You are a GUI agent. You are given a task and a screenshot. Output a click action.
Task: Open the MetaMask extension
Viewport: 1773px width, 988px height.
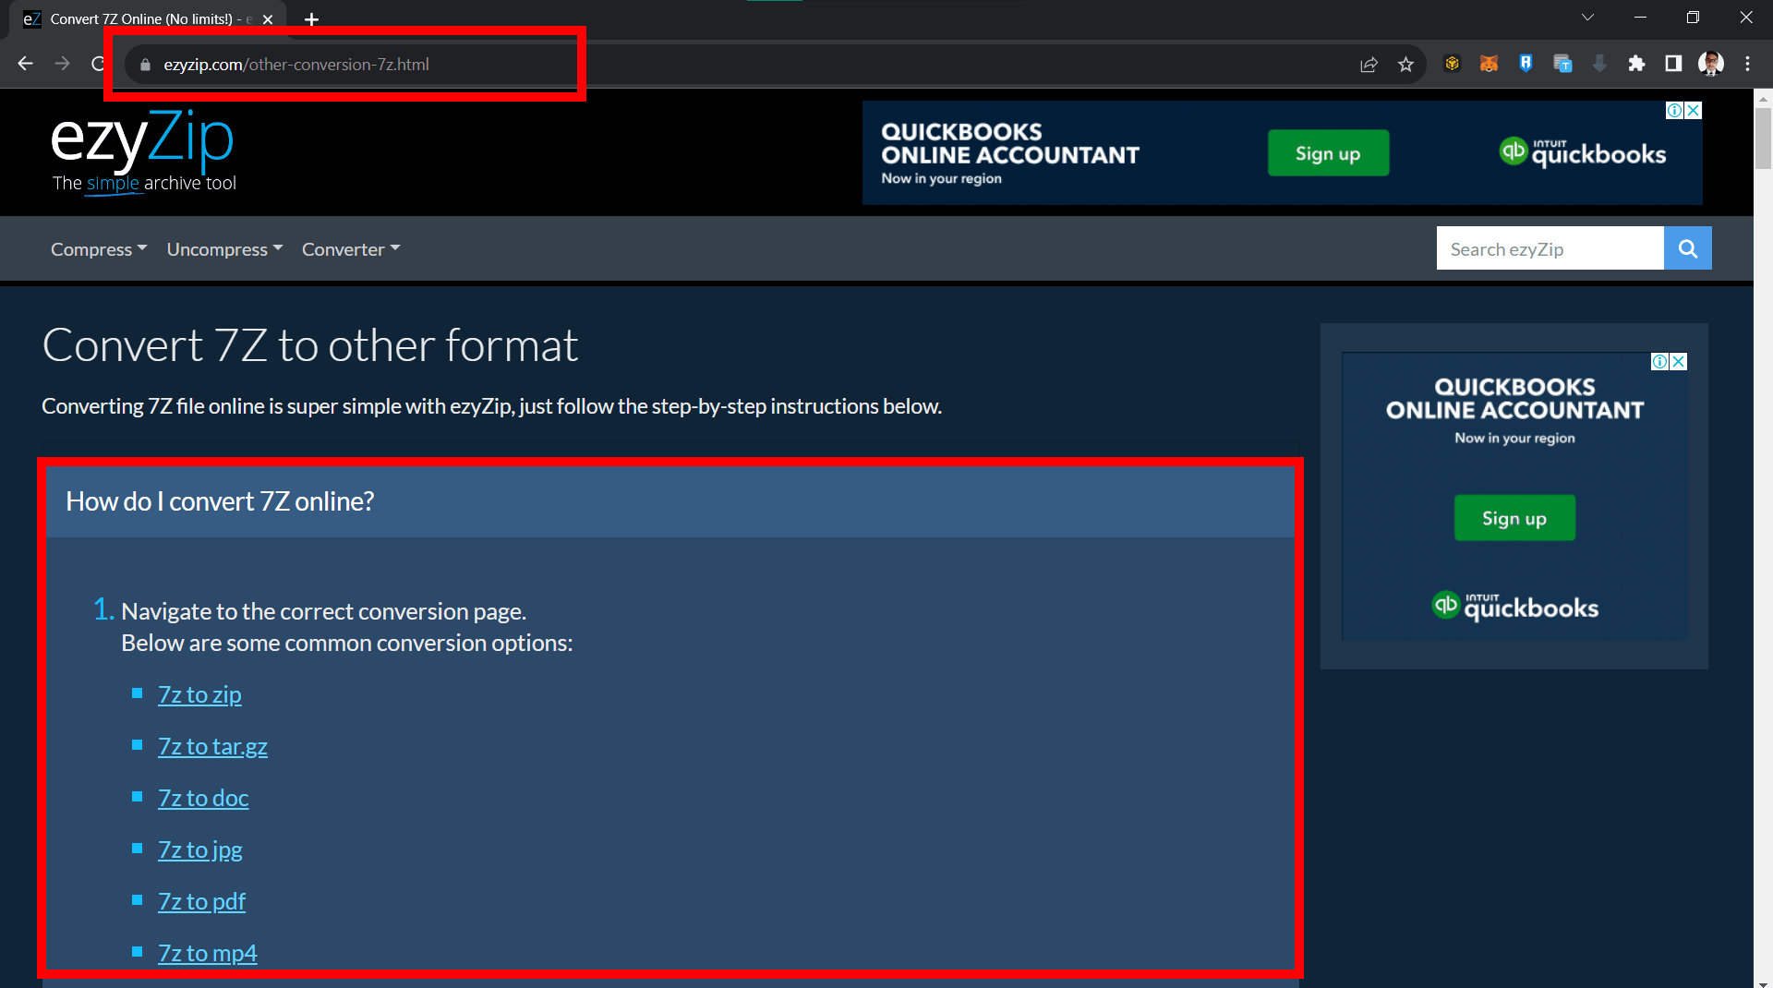coord(1489,64)
